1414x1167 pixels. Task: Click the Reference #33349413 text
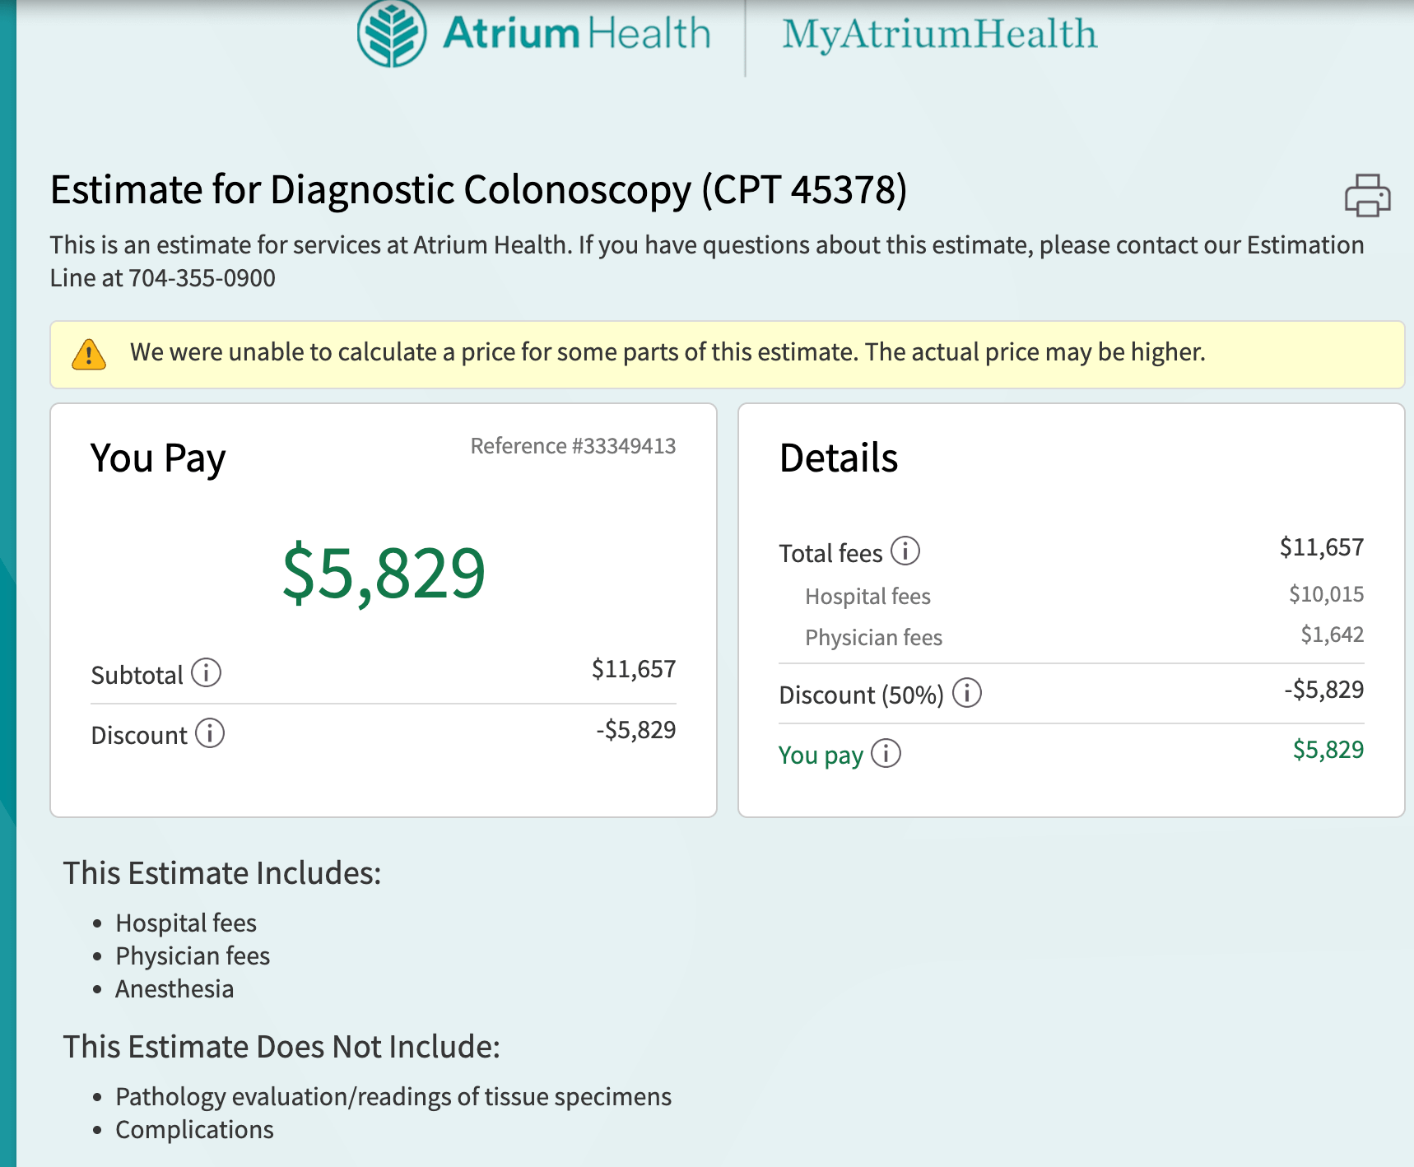click(573, 446)
